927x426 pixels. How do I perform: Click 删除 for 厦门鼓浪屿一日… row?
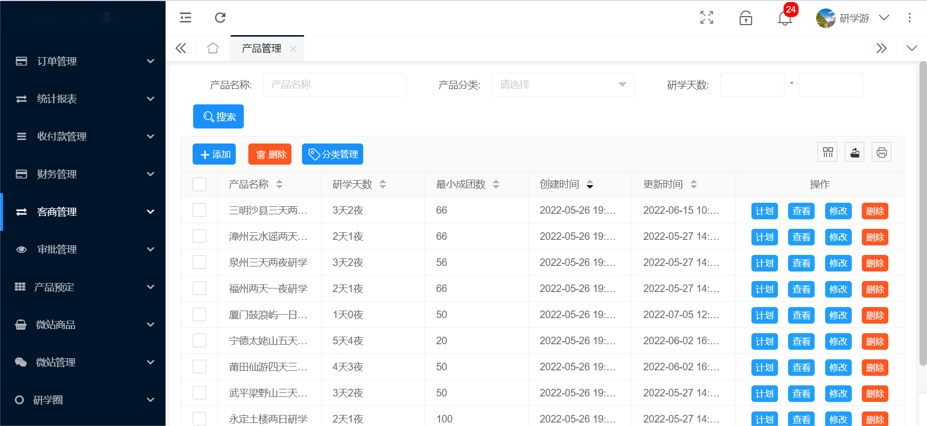[875, 315]
